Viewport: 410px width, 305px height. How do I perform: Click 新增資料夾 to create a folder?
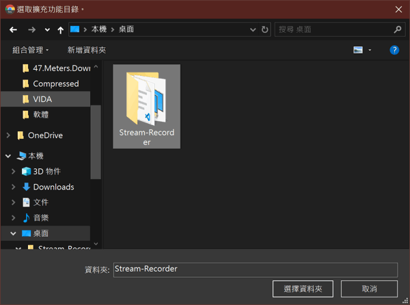[87, 50]
